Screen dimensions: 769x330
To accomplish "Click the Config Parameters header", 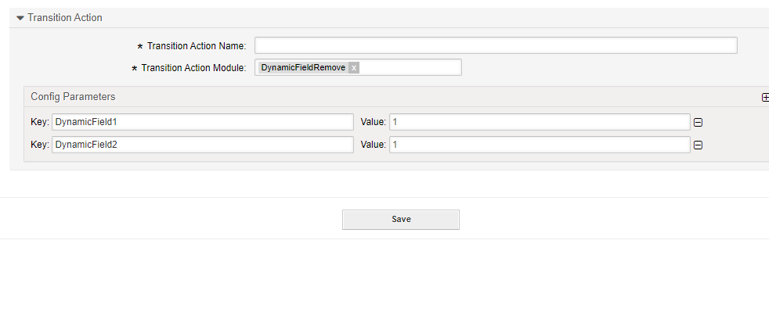I will 73,97.
